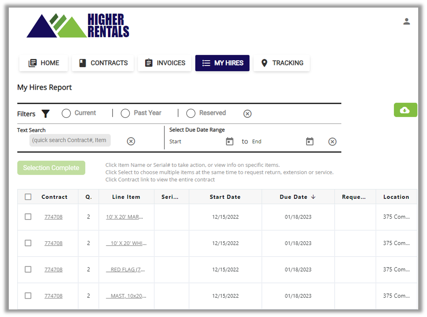Select the Current filter radio button
This screenshot has height=317, width=427.
[66, 114]
